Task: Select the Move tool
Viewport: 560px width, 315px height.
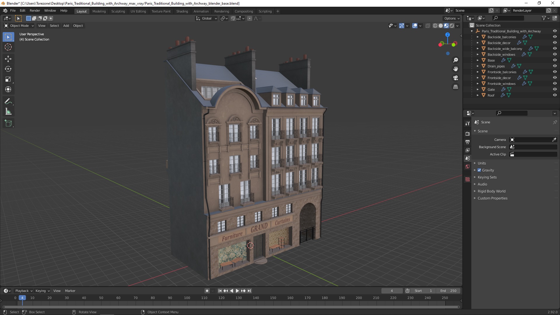Action: pyautogui.click(x=8, y=59)
